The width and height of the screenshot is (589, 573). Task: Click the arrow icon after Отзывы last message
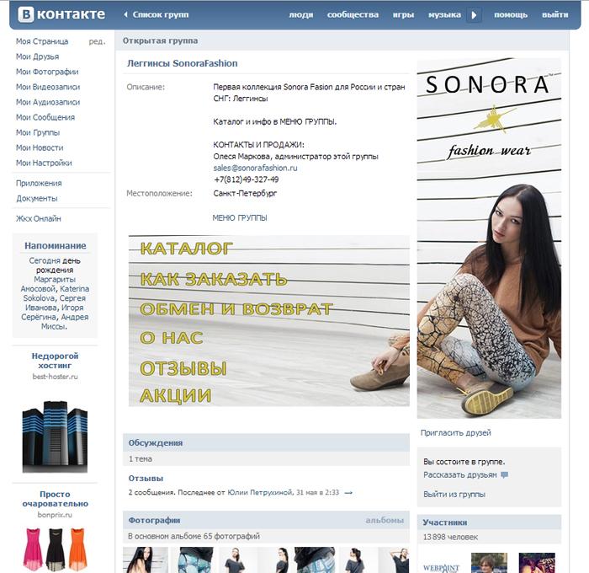tap(348, 492)
